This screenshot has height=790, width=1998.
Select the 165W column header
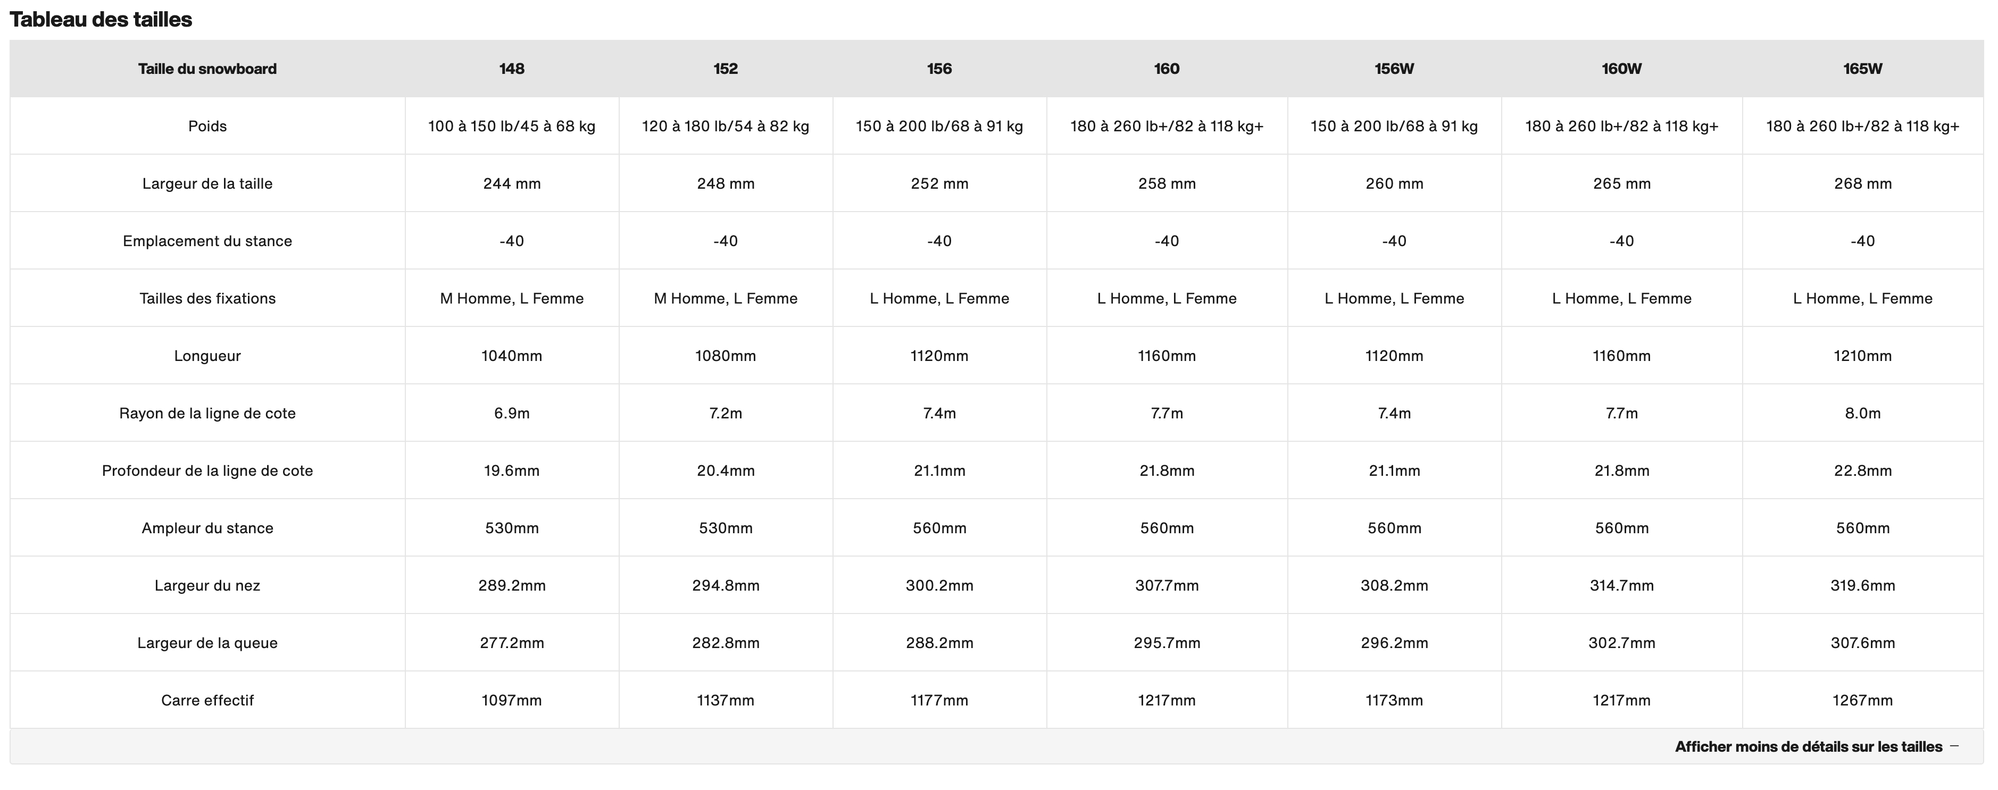1863,69
